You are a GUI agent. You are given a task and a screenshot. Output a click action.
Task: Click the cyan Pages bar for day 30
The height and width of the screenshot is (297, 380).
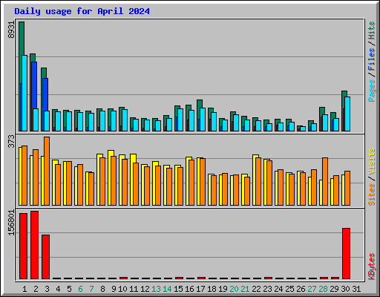coord(347,114)
